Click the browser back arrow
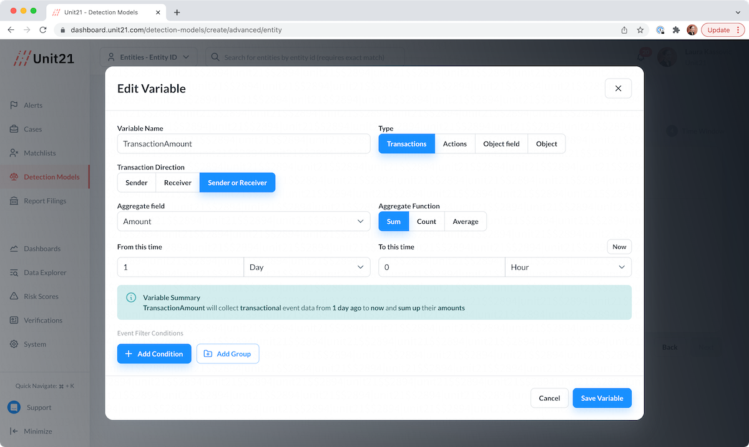The height and width of the screenshot is (447, 749). pyautogui.click(x=11, y=29)
